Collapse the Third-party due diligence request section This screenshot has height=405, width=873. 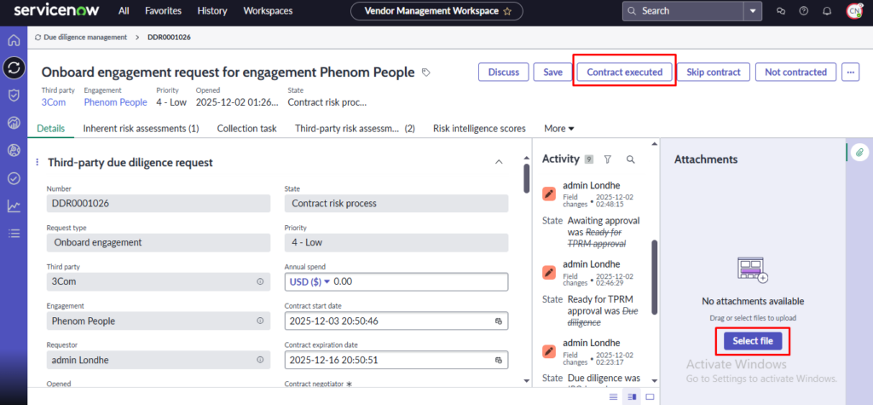pyautogui.click(x=499, y=162)
